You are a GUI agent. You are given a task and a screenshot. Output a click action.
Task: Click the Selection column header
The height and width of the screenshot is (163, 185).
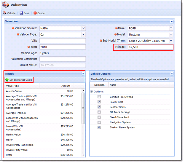[x=99, y=85]
